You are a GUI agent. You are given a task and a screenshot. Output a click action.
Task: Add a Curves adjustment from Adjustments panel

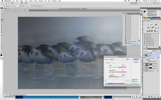pyautogui.click(x=153, y=24)
